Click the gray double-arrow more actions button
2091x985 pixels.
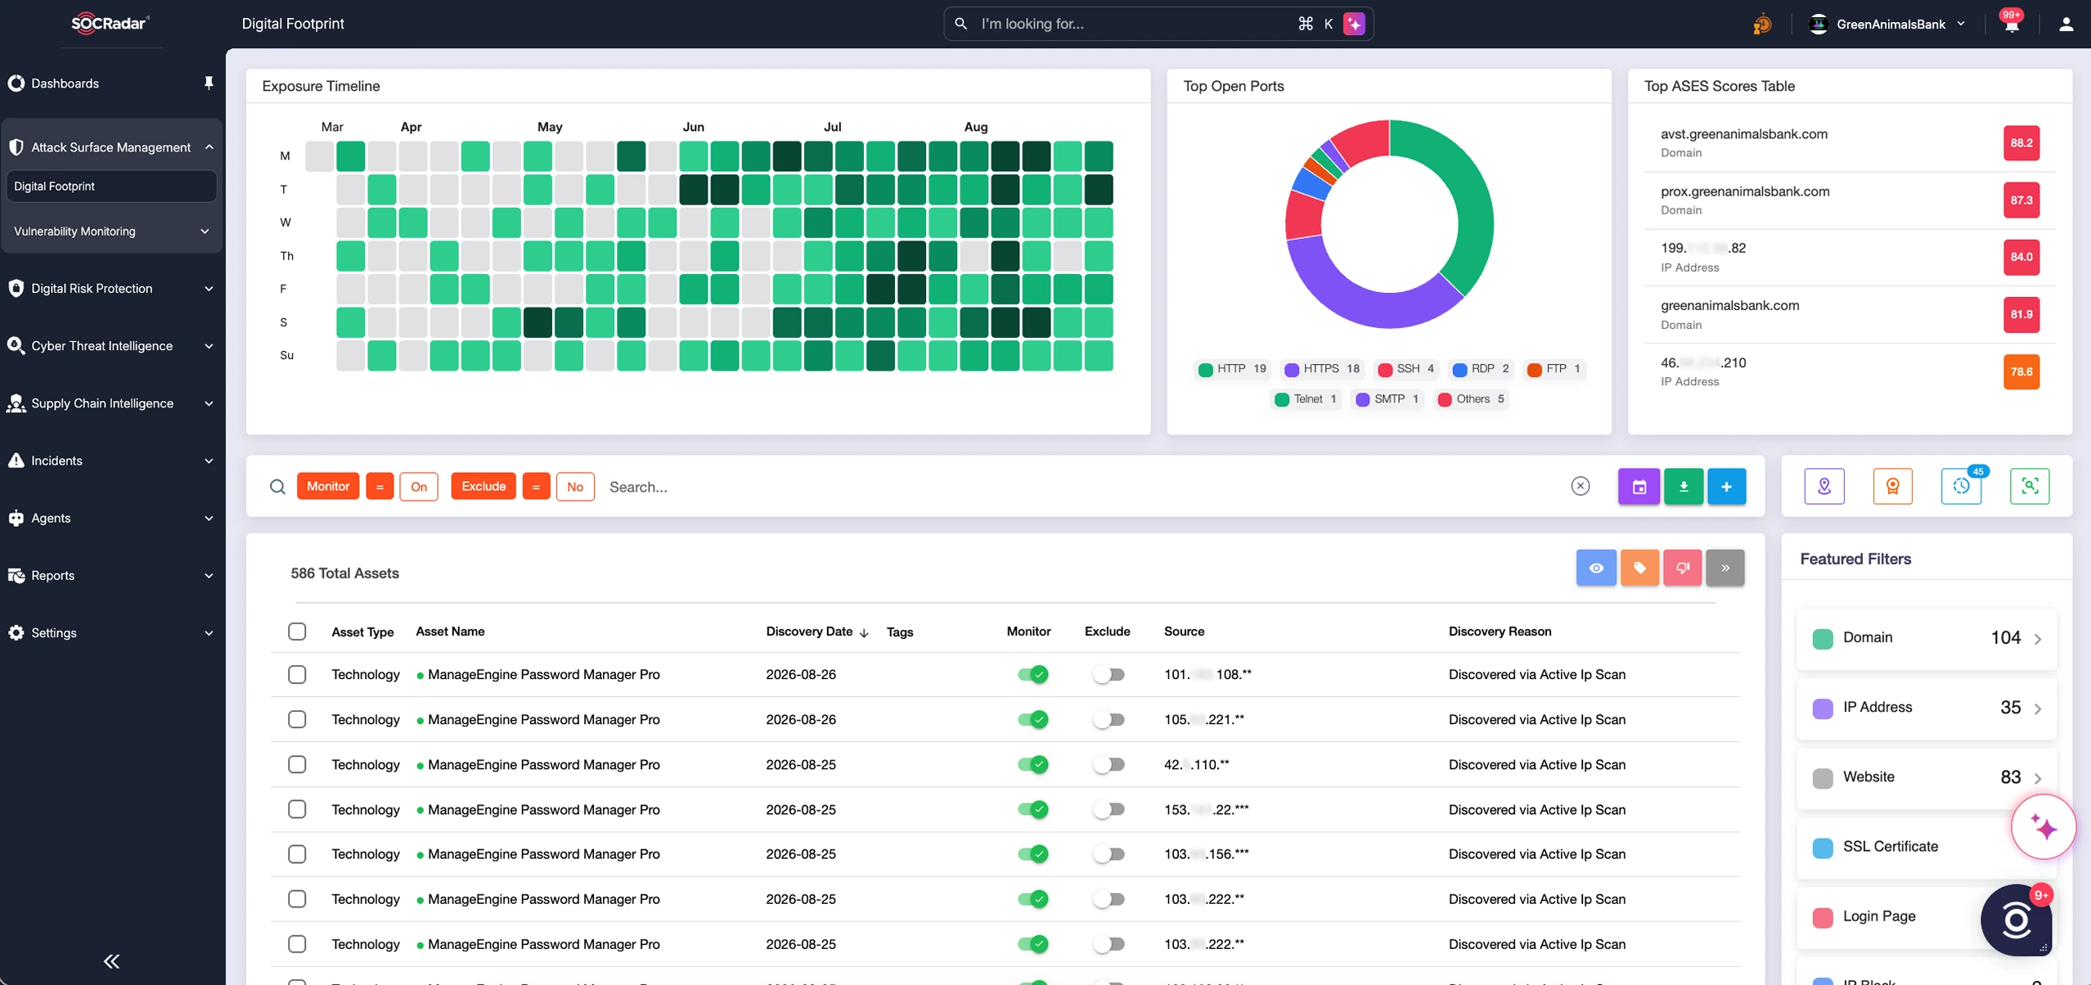click(x=1725, y=568)
